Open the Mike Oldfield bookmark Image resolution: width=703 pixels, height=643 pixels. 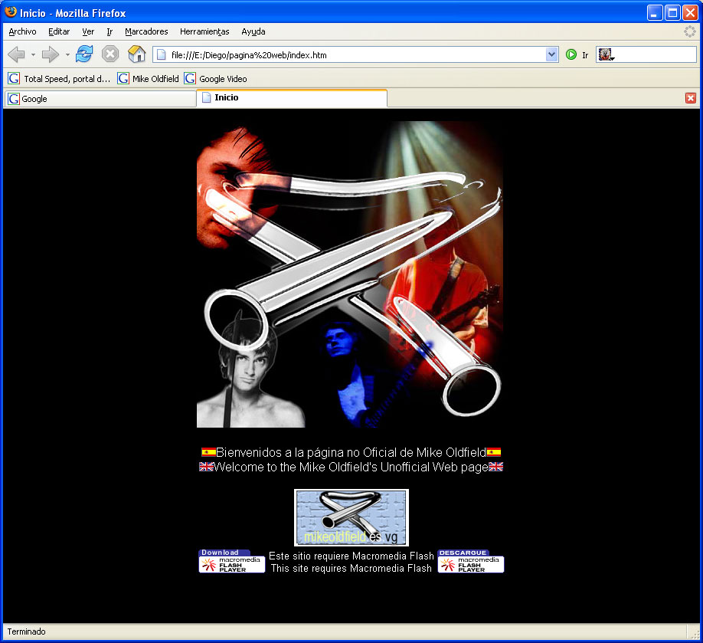148,78
